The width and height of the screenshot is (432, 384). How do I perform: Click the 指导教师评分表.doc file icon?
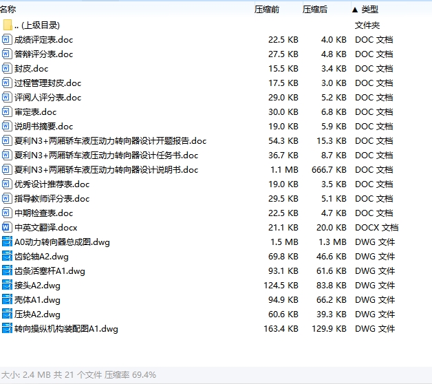[x=7, y=198]
